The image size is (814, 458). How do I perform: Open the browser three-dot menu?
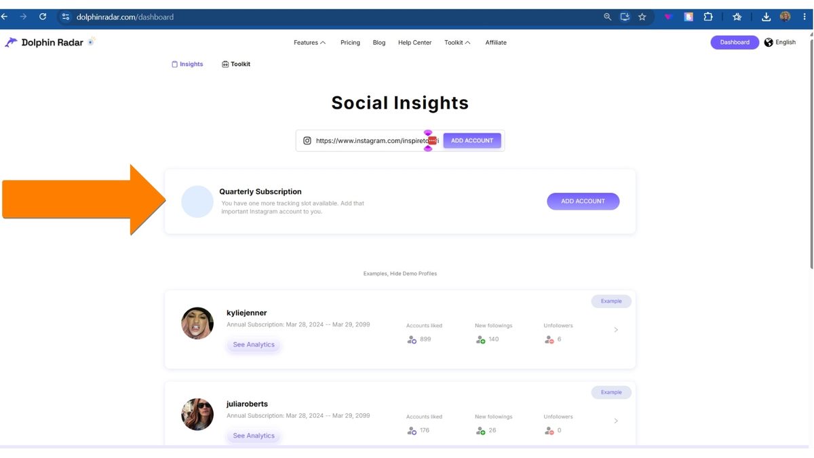(805, 17)
